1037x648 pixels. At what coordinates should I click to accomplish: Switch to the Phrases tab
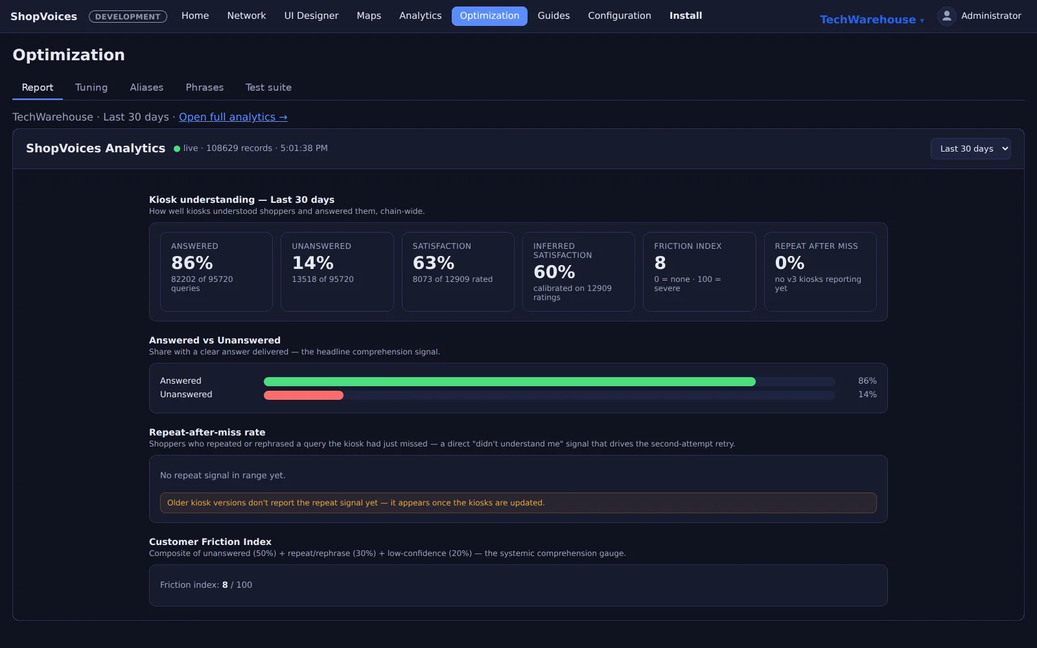205,87
